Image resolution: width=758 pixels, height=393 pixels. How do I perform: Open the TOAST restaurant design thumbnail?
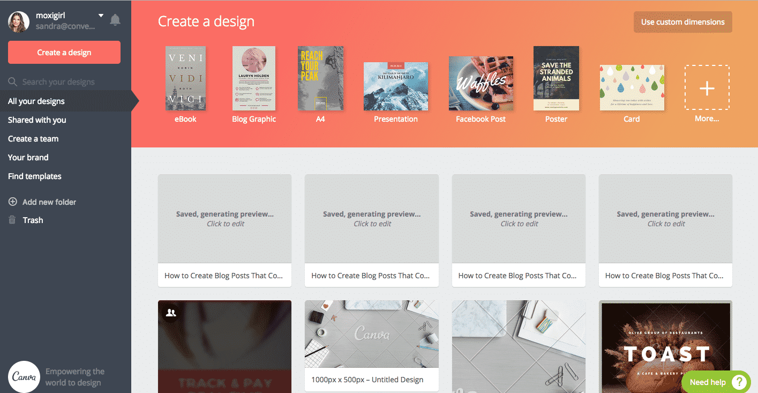(665, 346)
